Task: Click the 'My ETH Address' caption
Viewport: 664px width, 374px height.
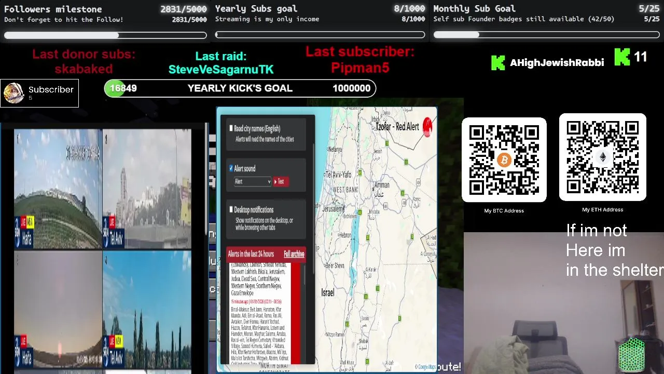Action: 603,210
